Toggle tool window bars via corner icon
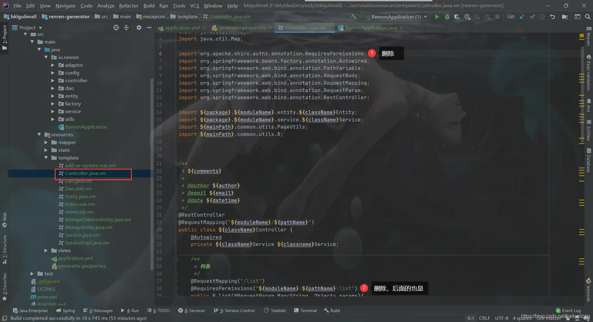The image size is (593, 322). point(4,318)
